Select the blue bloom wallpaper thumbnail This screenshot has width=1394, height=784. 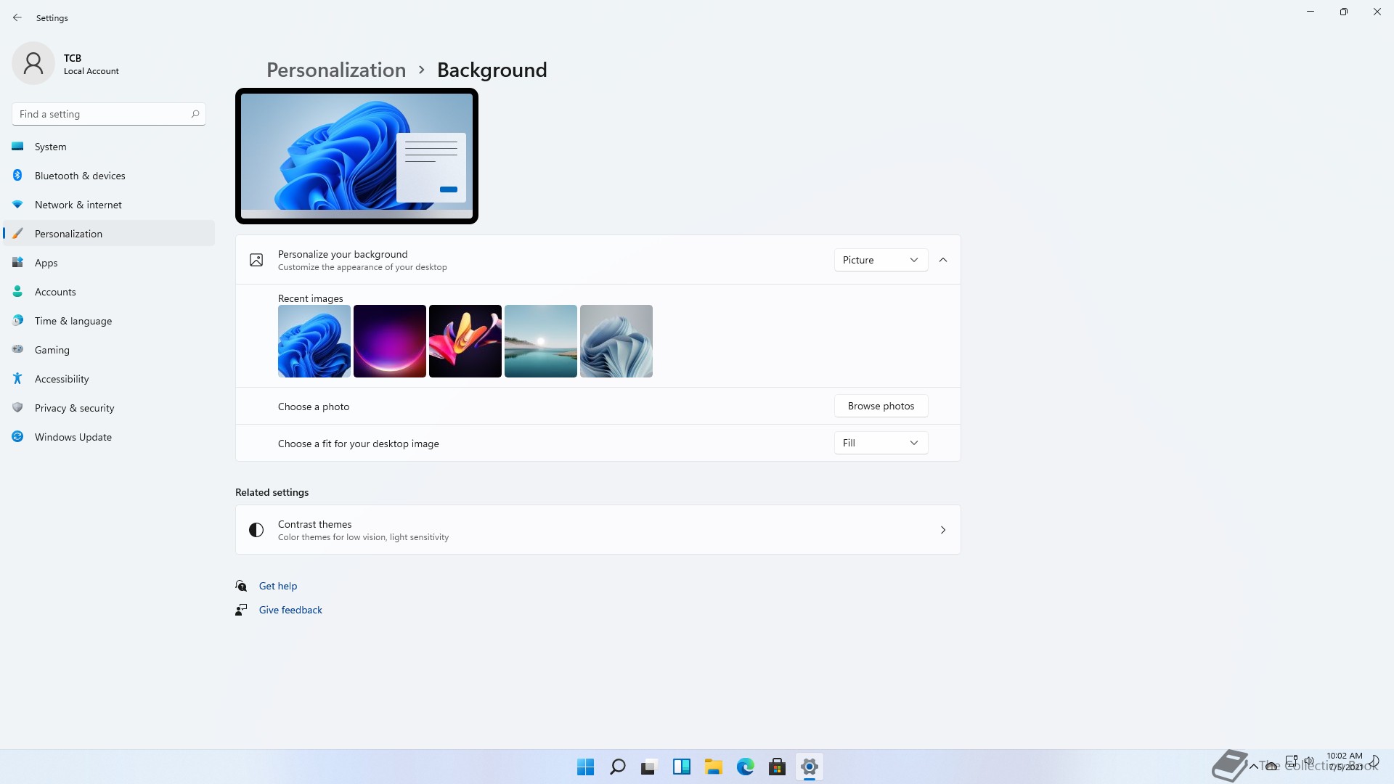pos(314,341)
